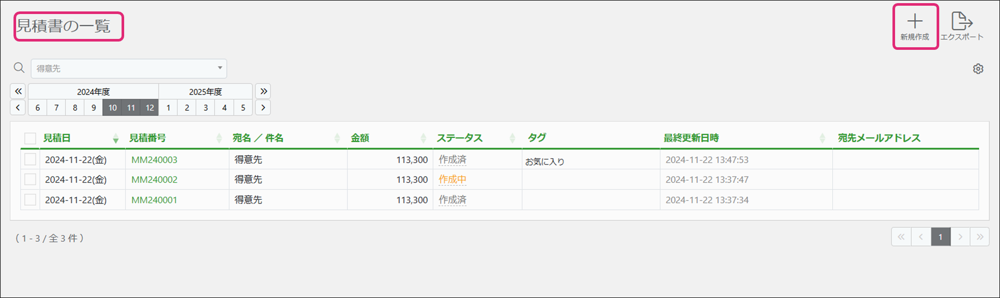Go to next month arrow

point(263,107)
